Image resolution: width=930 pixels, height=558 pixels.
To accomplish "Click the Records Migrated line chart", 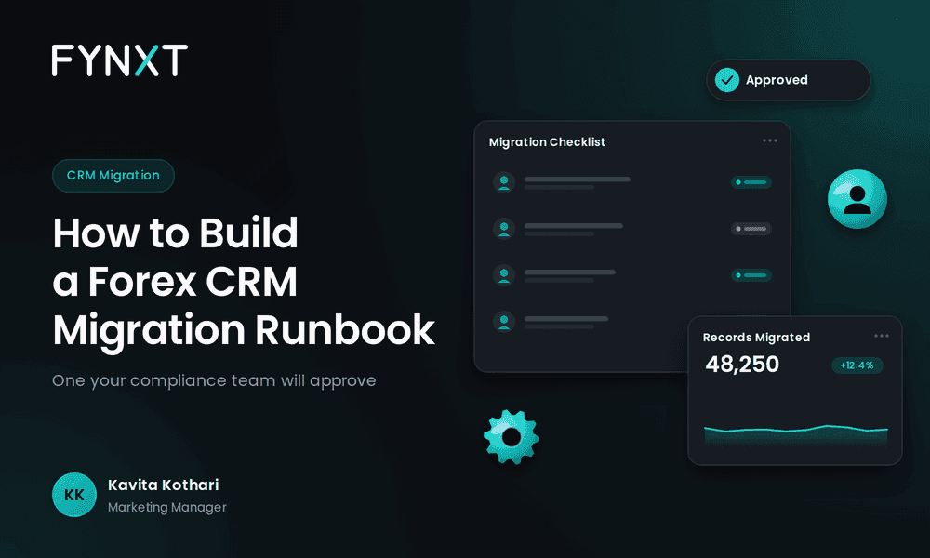I will (795, 434).
